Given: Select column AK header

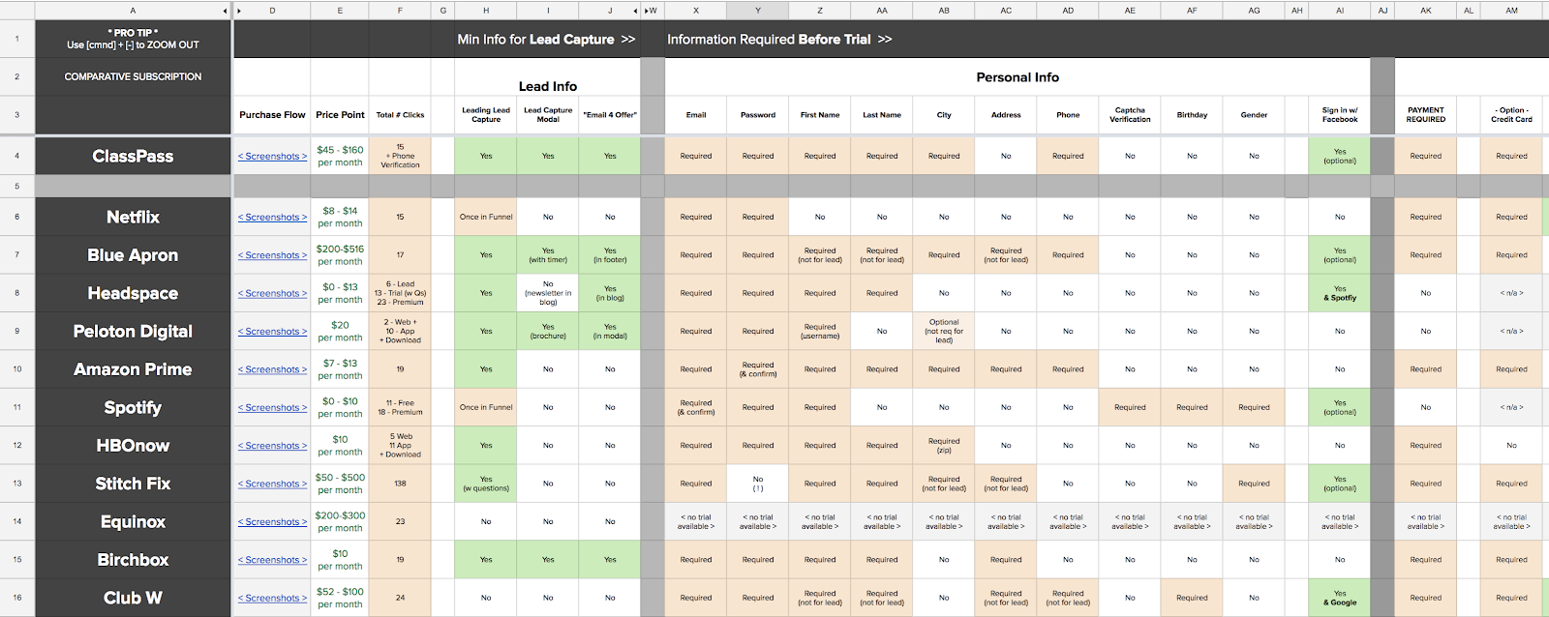Looking at the screenshot, I should point(1426,11).
